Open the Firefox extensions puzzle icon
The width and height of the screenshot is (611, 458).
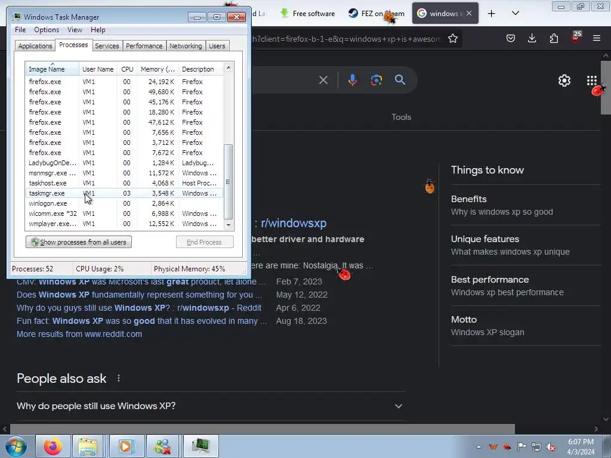[x=554, y=38]
